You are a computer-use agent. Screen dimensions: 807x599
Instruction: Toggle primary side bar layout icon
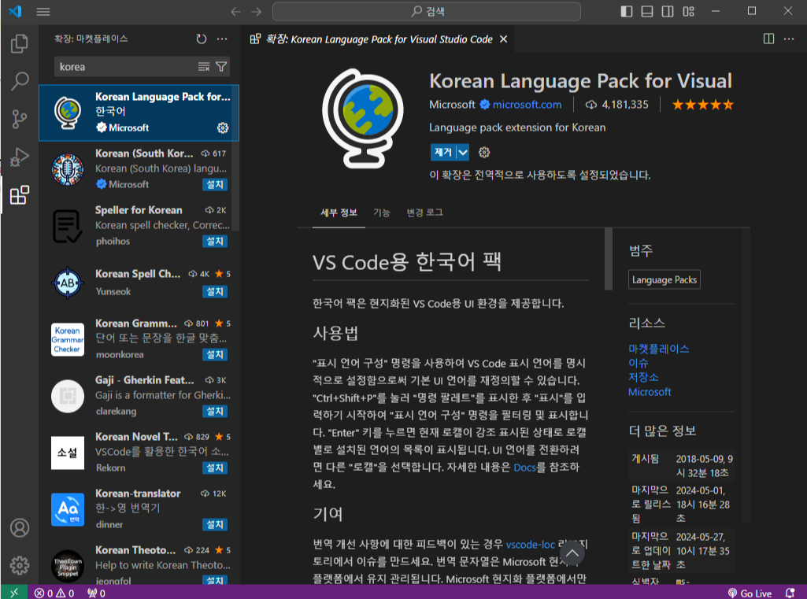627,11
